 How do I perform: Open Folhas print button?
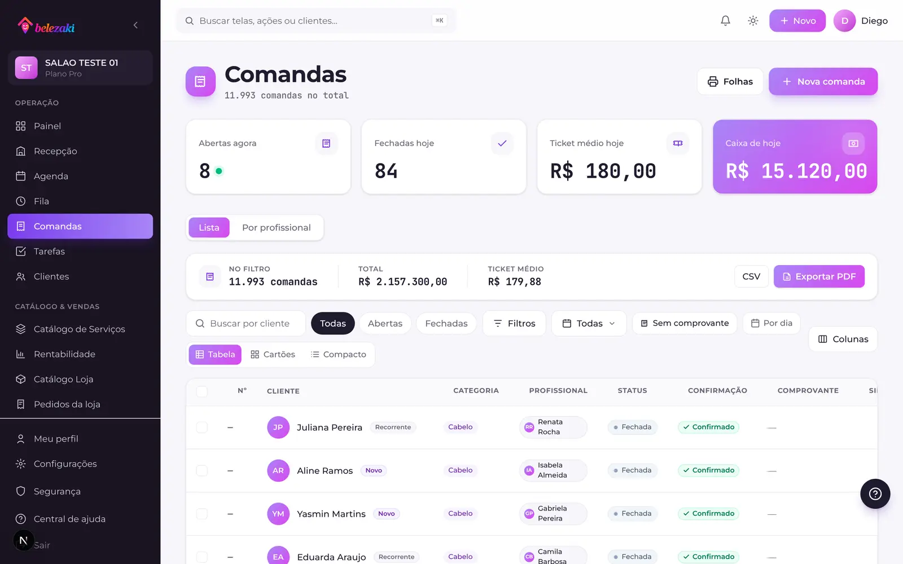730,82
